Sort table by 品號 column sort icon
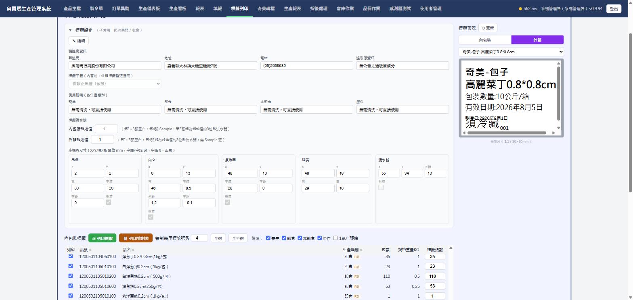 click(90, 250)
